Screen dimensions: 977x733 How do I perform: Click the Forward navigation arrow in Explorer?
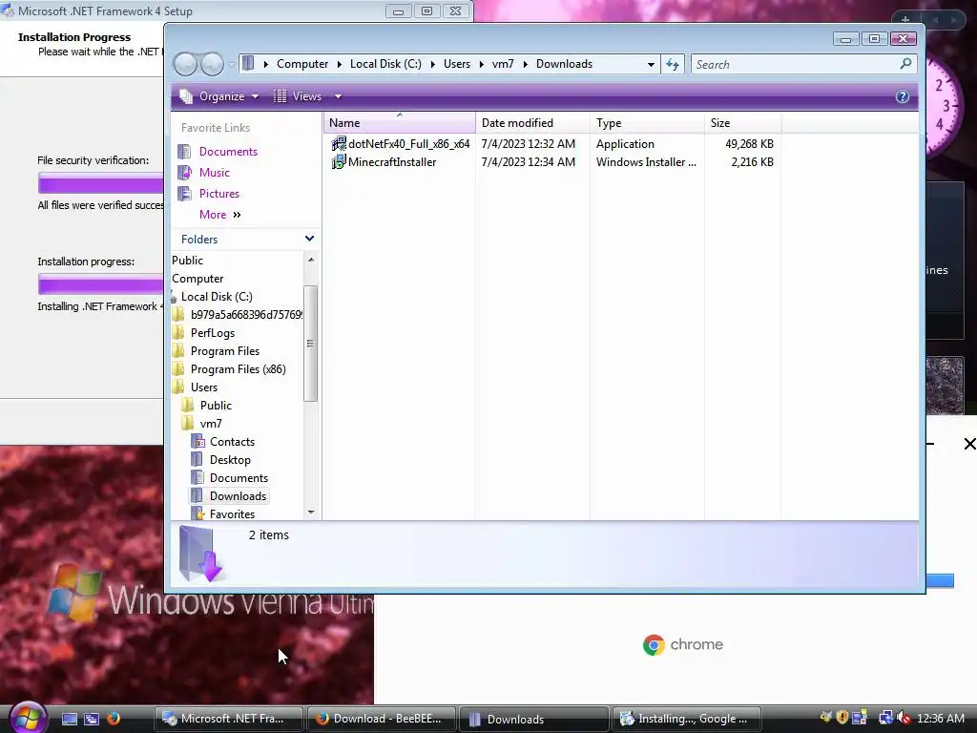click(212, 64)
